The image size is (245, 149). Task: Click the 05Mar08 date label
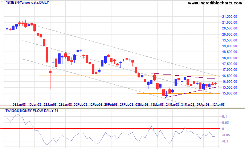142,105
